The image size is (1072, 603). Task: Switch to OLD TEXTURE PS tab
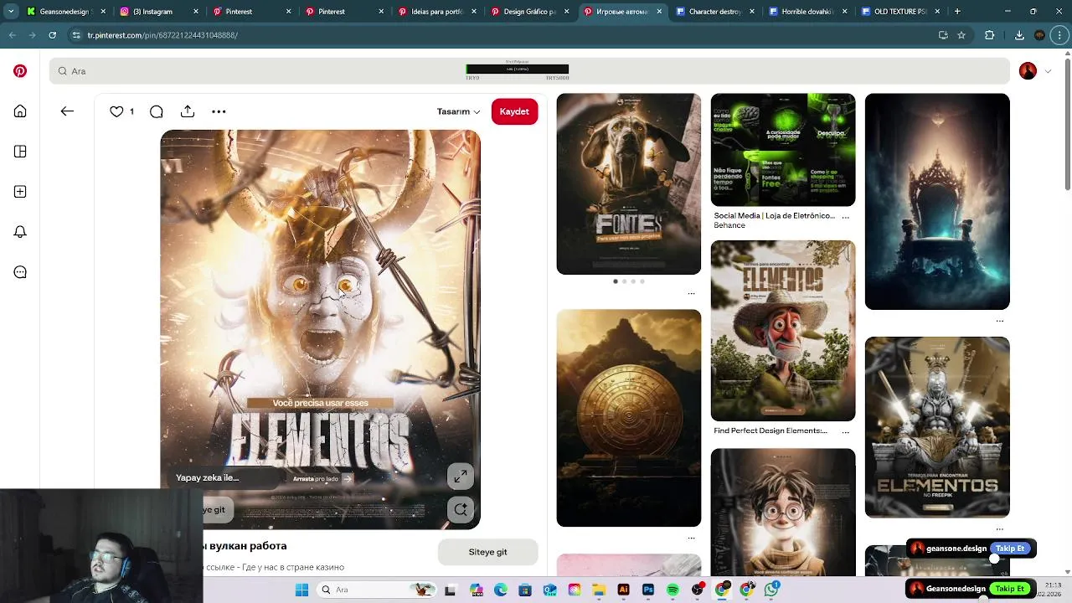point(899,12)
